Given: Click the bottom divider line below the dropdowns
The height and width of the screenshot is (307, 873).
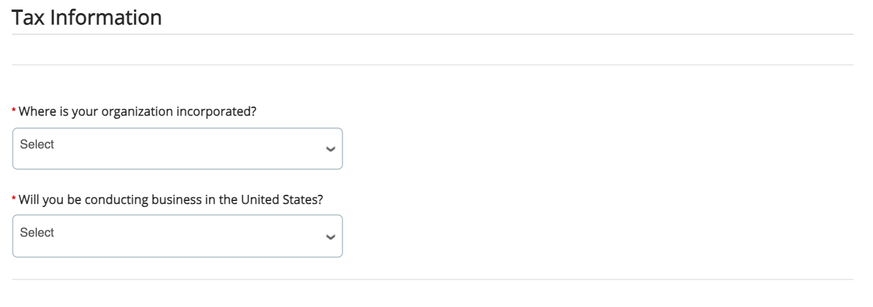Looking at the screenshot, I should pos(432,279).
